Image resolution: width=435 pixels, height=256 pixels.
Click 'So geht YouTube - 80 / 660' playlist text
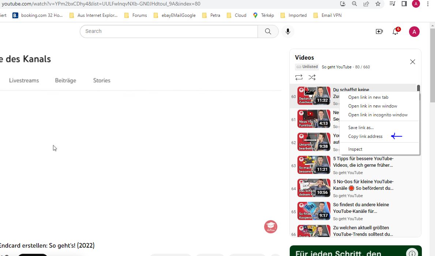[346, 67]
